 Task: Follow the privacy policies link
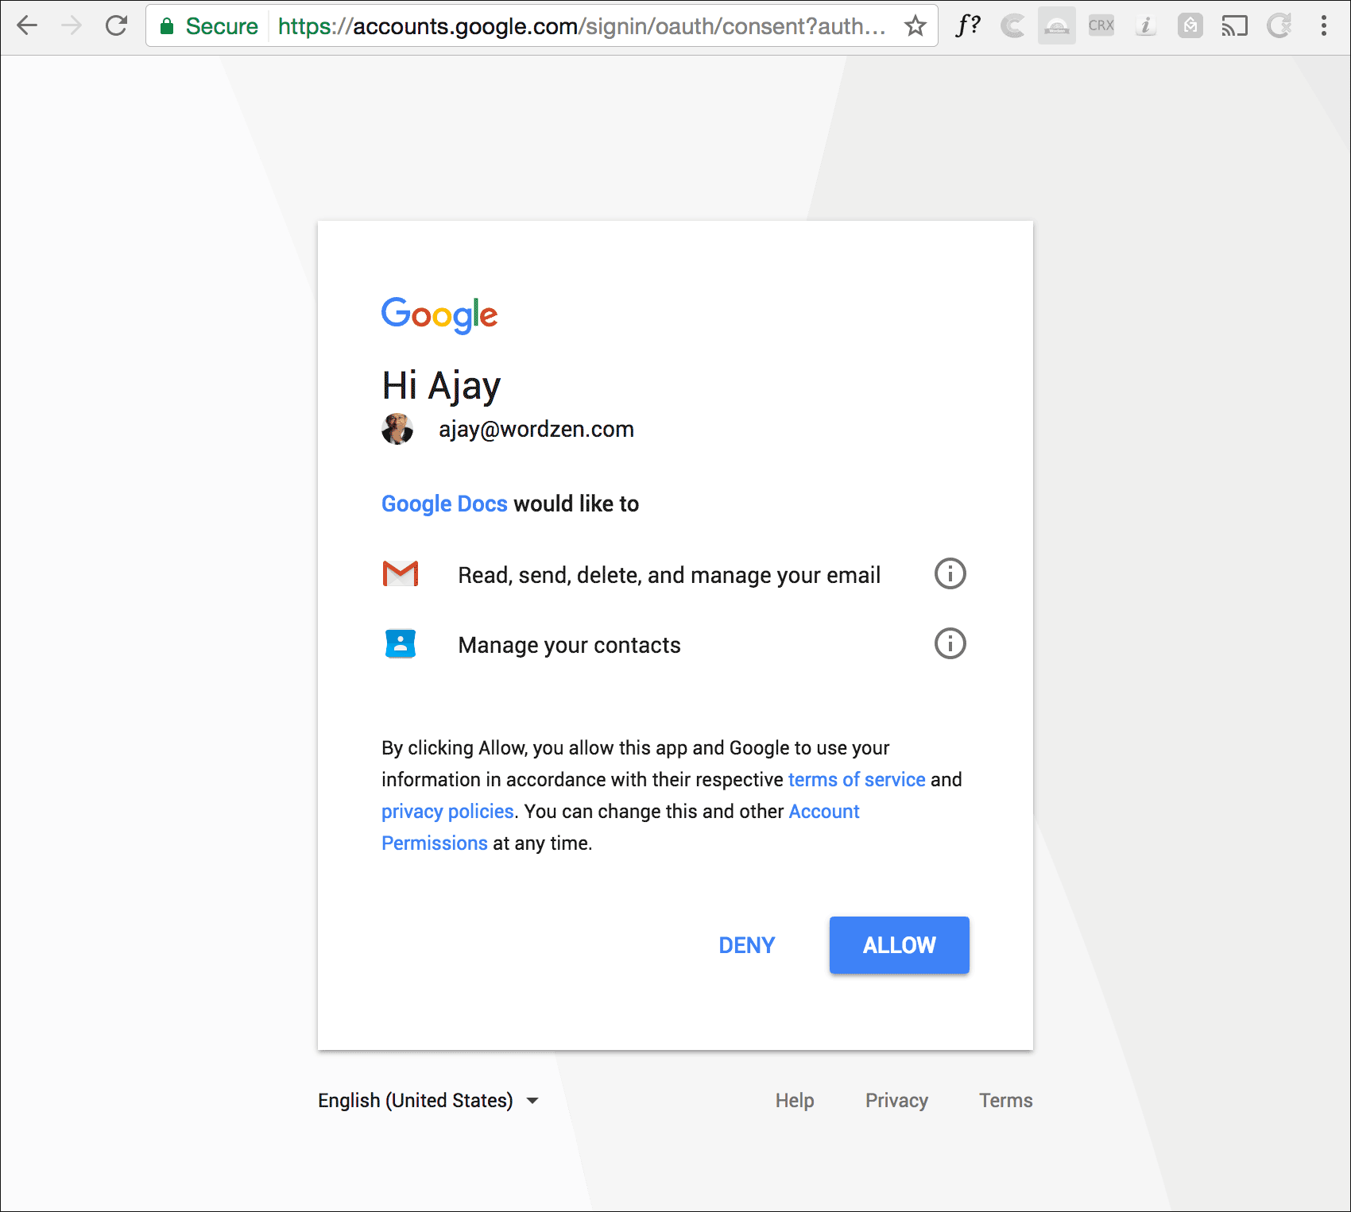tap(447, 811)
